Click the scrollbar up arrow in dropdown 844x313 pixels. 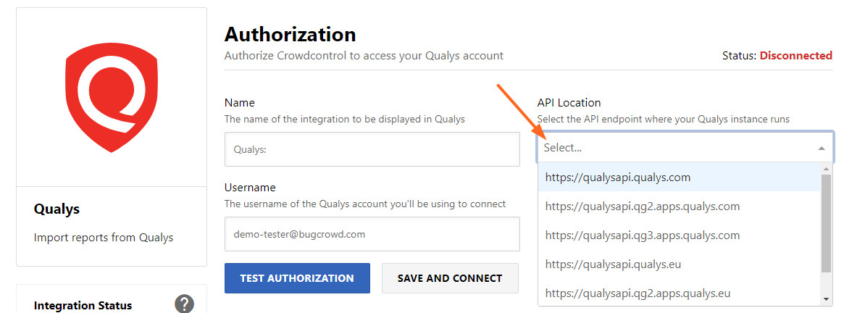point(826,169)
